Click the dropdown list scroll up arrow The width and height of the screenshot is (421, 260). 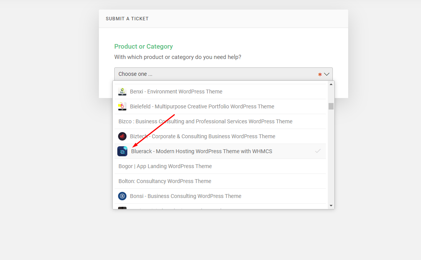point(331,84)
